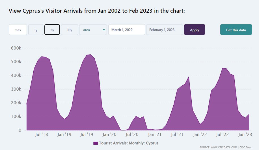Edit the February 1, 2023 end date
Image resolution: width=259 pixels, height=150 pixels.
coord(164,30)
